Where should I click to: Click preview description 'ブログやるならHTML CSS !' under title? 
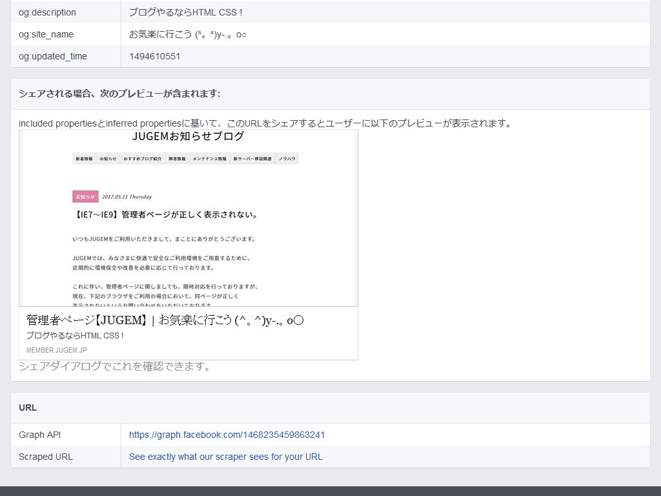click(x=75, y=336)
